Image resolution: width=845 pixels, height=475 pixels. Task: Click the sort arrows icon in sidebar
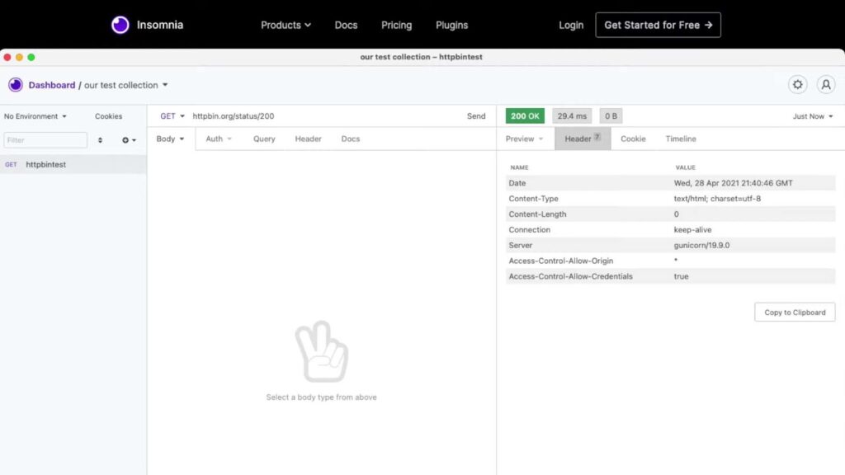coord(100,140)
